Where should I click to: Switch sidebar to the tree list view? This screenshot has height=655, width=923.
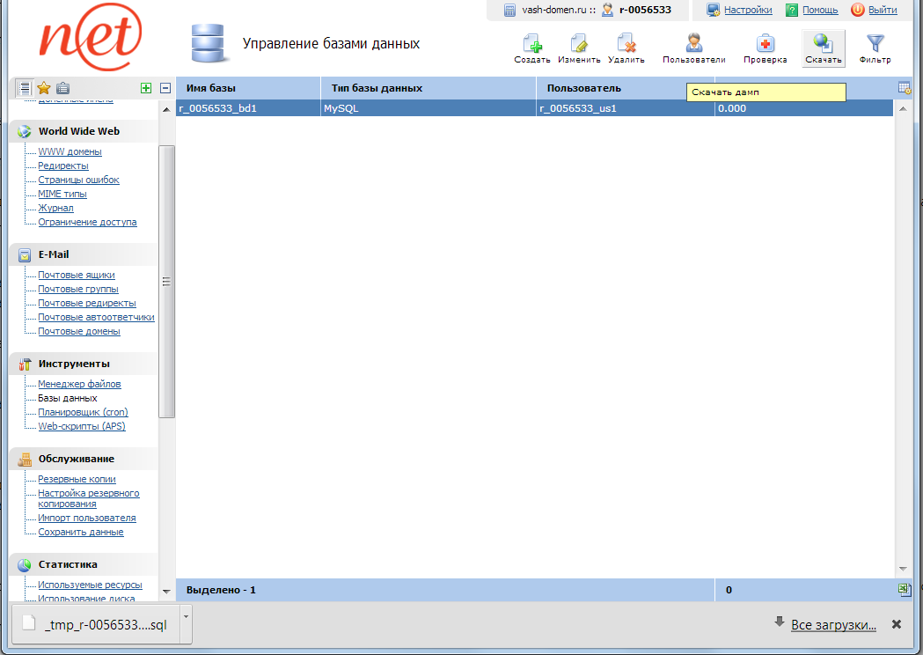point(25,88)
